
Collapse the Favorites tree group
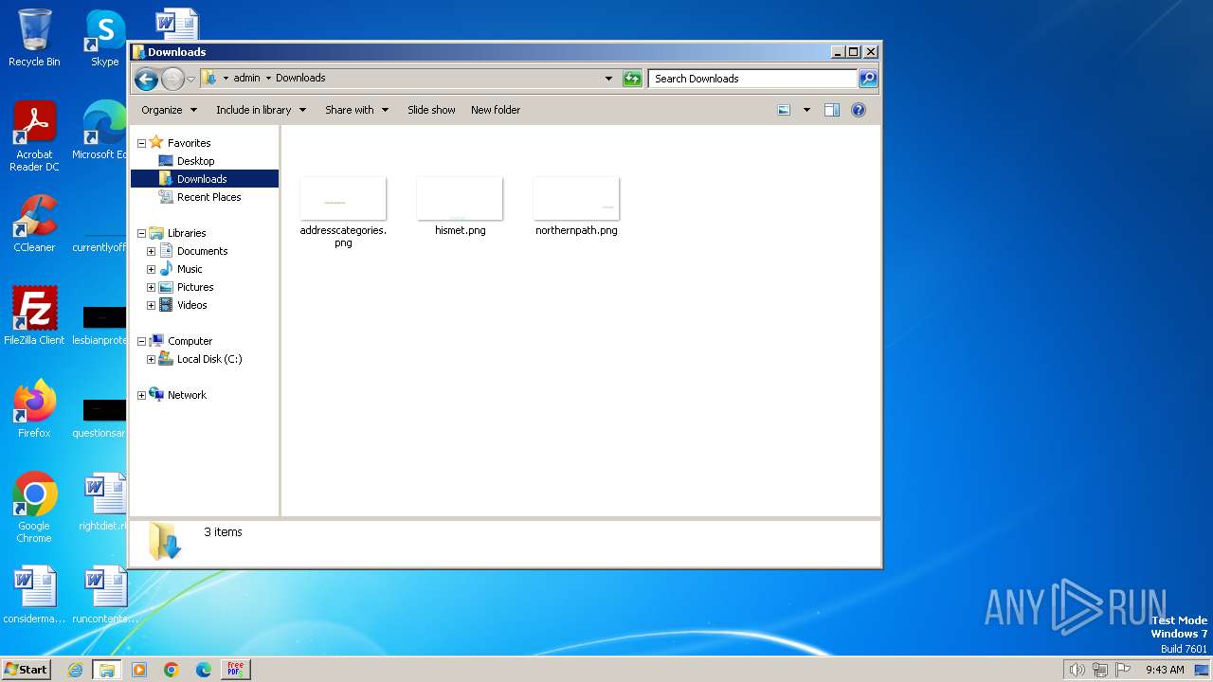(141, 143)
